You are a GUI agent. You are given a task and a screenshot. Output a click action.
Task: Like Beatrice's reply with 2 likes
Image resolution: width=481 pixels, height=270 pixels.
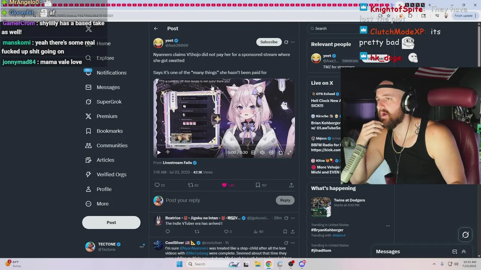pyautogui.click(x=226, y=232)
